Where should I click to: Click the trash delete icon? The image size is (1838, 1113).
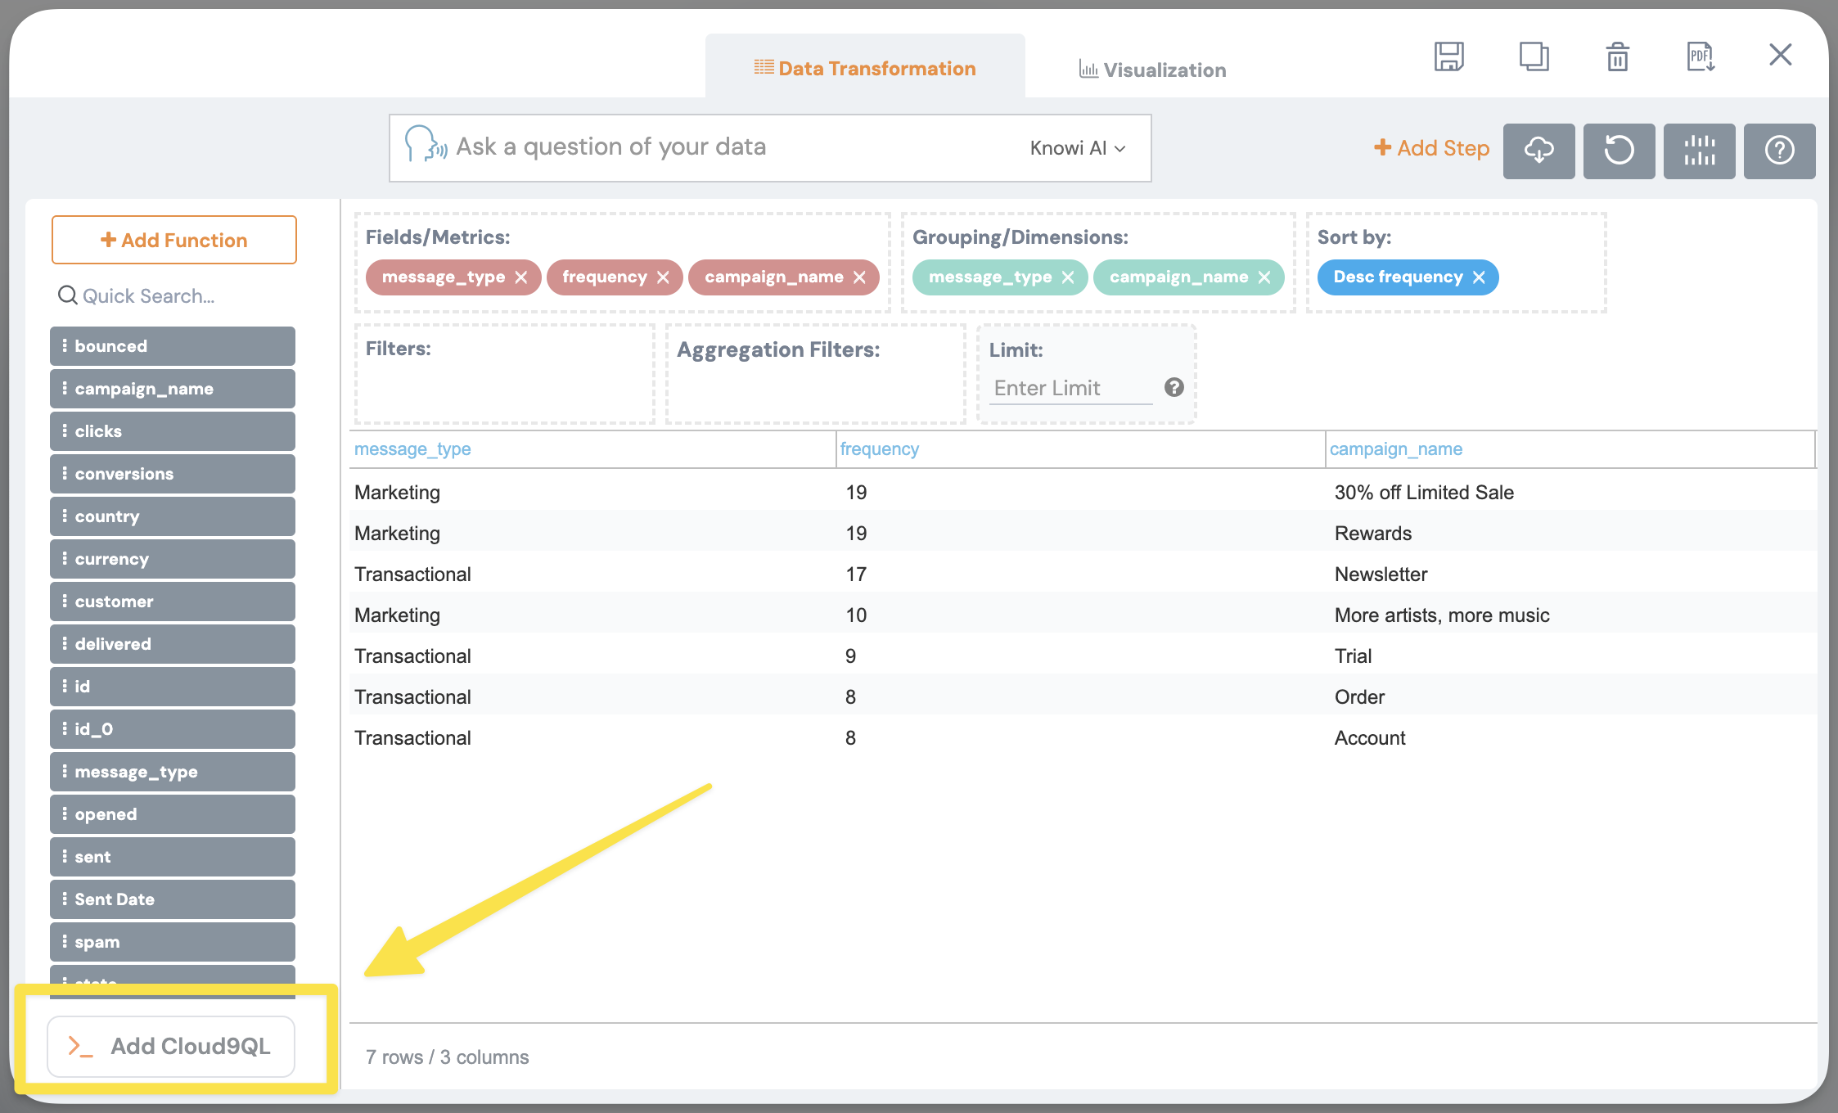1617,56
